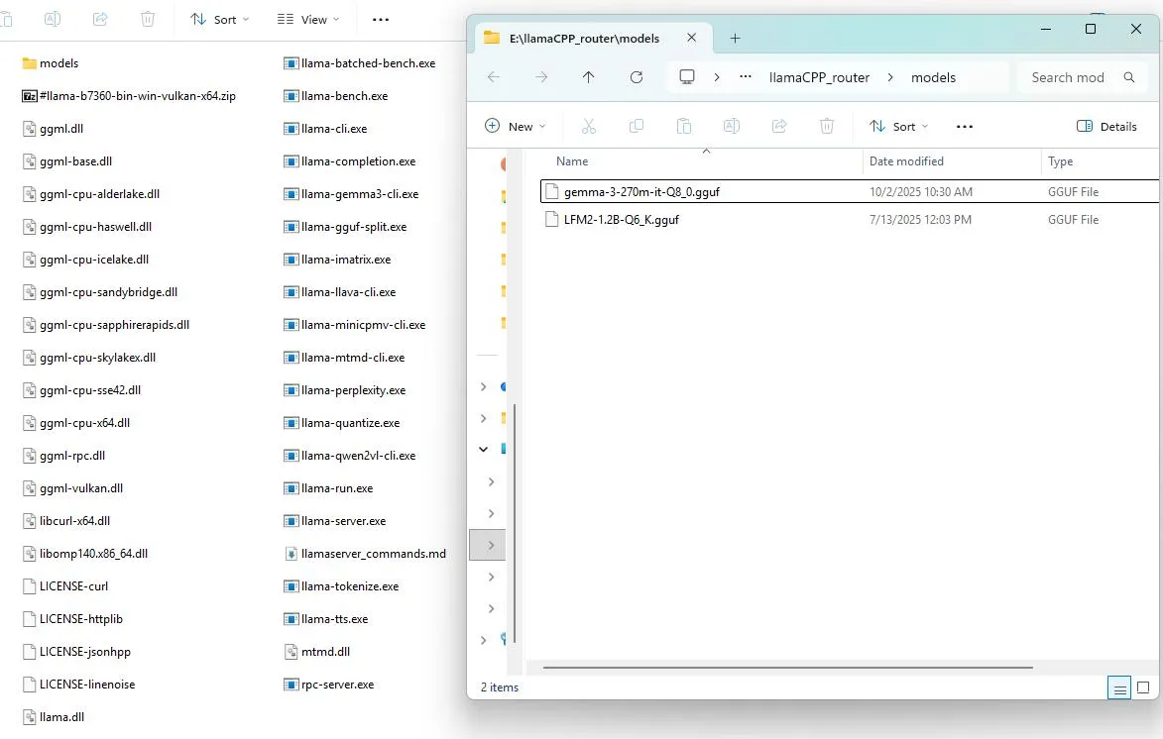The width and height of the screenshot is (1163, 739).
Task: Switch to large thumbnails view in status bar
Action: pos(1143,687)
